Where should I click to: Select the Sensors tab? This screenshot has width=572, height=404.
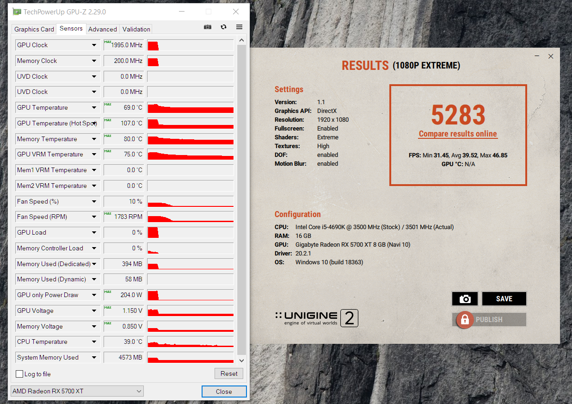71,29
